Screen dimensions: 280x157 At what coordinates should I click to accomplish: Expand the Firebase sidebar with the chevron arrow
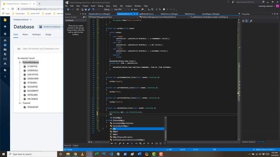[x=5, y=76]
